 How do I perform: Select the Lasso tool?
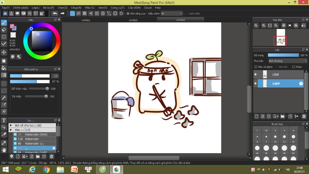4,91
